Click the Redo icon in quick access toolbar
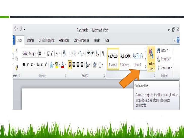 [x=20, y=29]
